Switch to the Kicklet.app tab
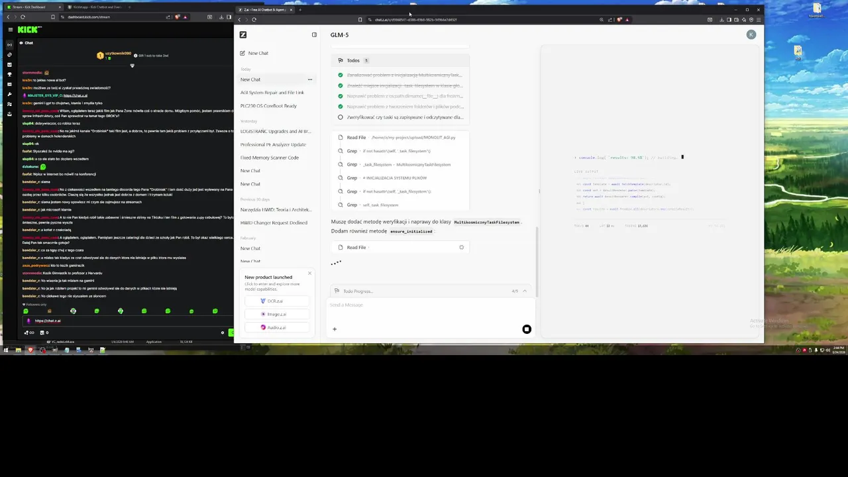Screen dimensions: 848x477 coord(96,7)
